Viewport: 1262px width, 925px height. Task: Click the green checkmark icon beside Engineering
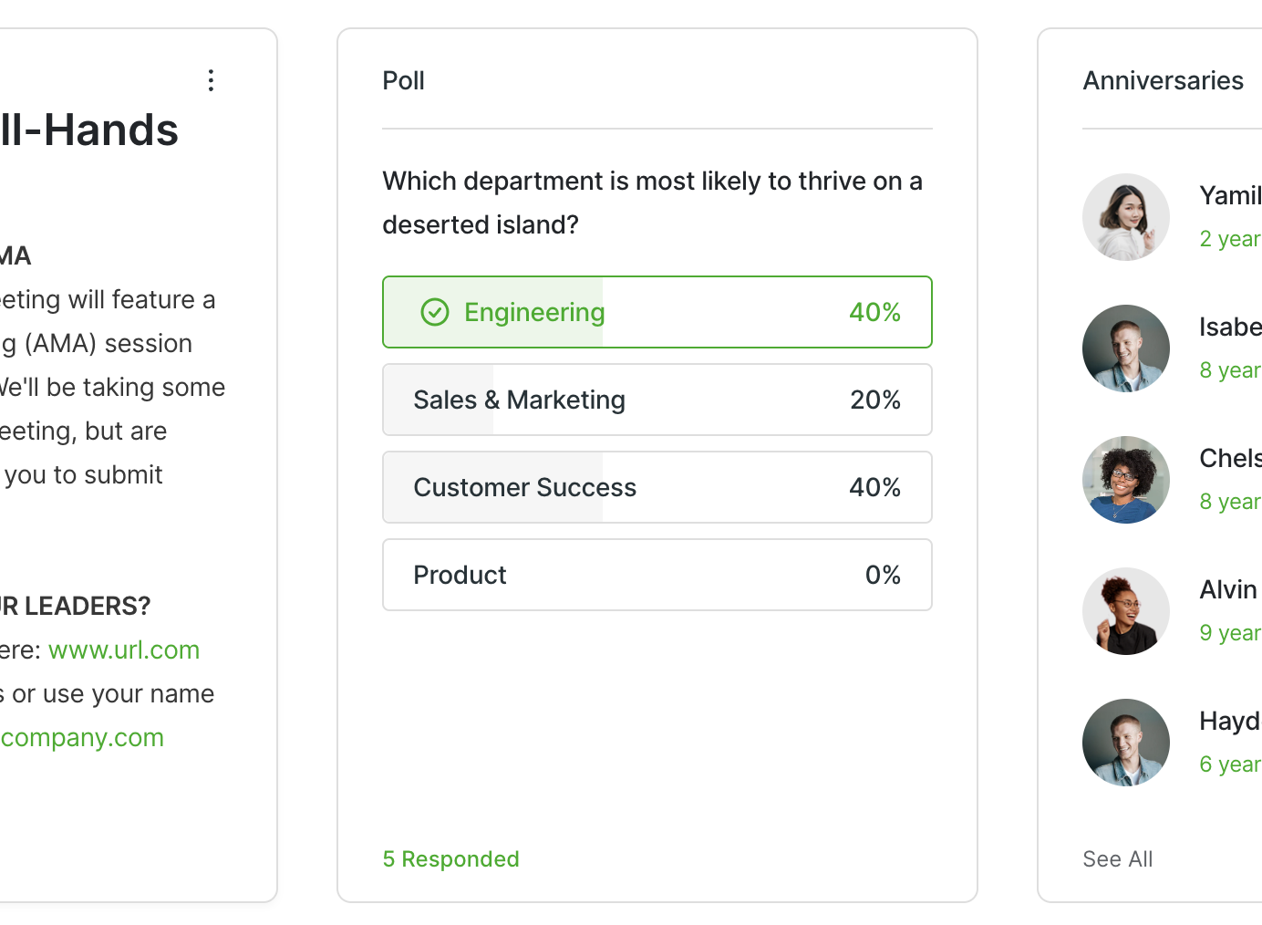435,312
